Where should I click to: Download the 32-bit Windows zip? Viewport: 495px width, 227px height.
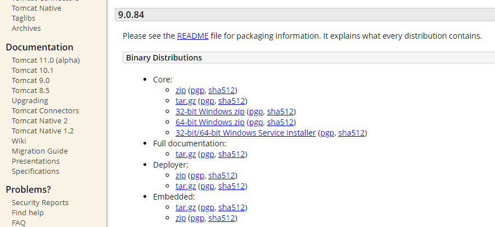pyautogui.click(x=210, y=112)
